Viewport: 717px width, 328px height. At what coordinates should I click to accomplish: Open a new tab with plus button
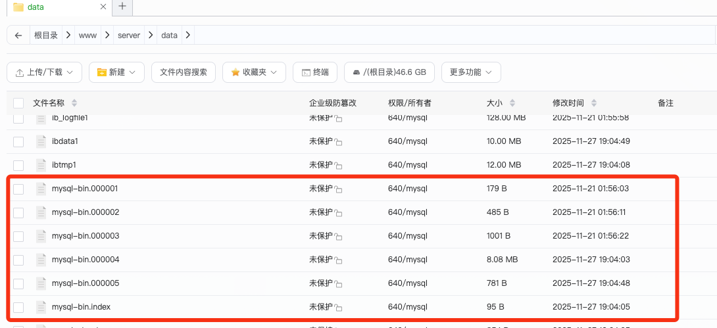coord(122,6)
